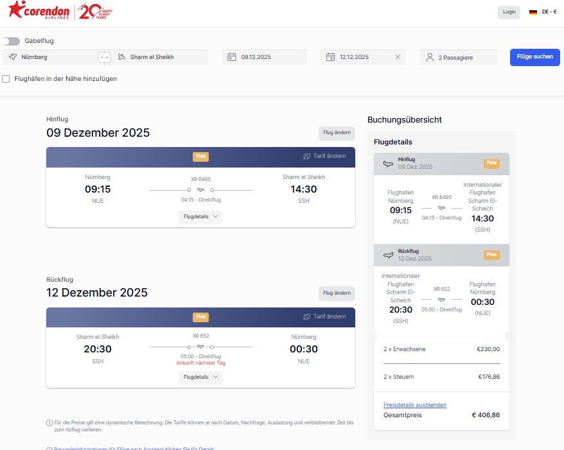The image size is (564, 450).
Task: Open the DE - € language currency menu
Action: [x=549, y=12]
